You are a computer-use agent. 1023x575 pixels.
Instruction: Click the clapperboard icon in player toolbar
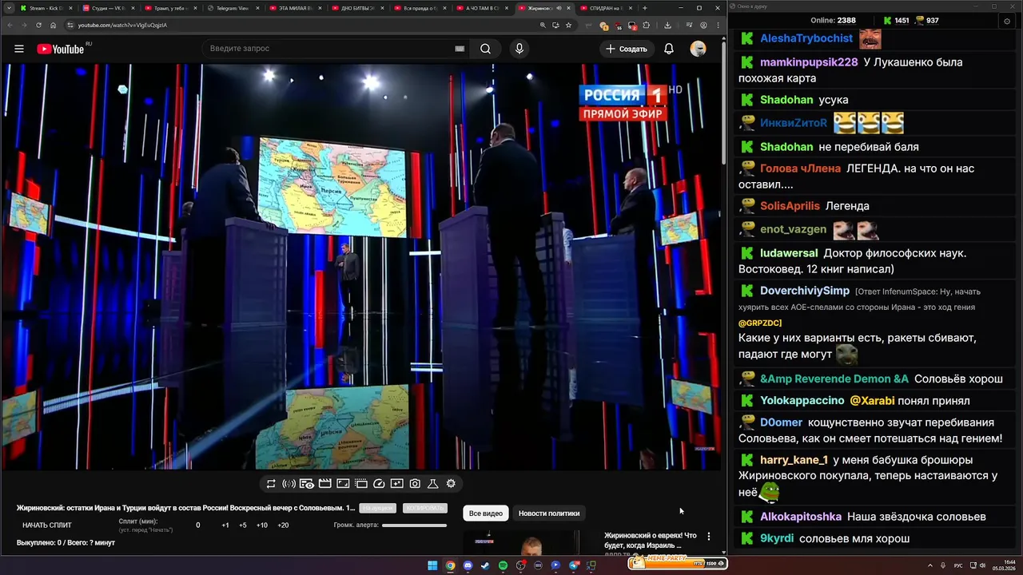tap(324, 484)
